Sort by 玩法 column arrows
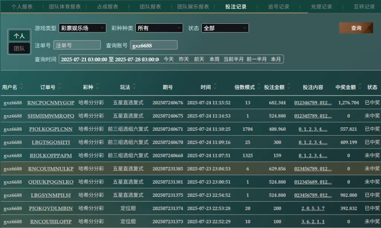381x228 pixels. [134, 87]
